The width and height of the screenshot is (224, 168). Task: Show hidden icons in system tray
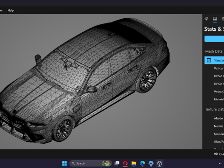[x=220, y=163]
